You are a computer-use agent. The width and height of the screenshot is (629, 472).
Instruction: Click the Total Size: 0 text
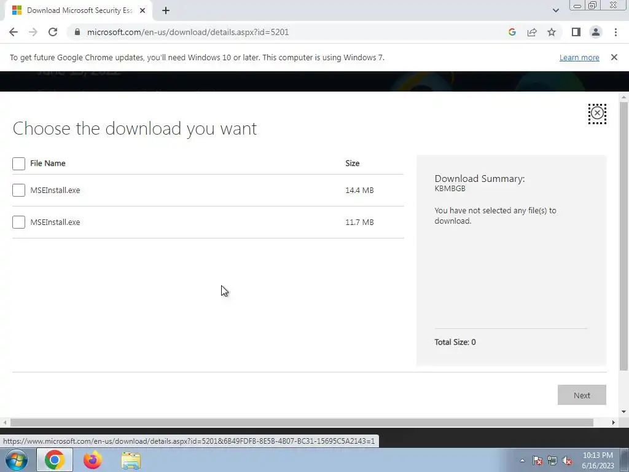pyautogui.click(x=455, y=342)
